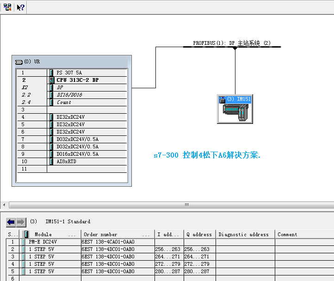Click the rack icon beside (0) UR
The height and width of the screenshot is (281, 334).
click(19, 61)
